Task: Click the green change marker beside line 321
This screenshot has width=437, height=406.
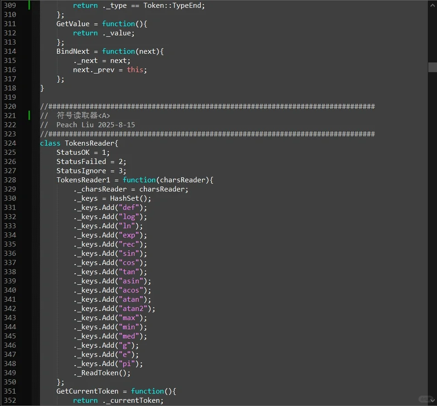Action: pos(29,115)
